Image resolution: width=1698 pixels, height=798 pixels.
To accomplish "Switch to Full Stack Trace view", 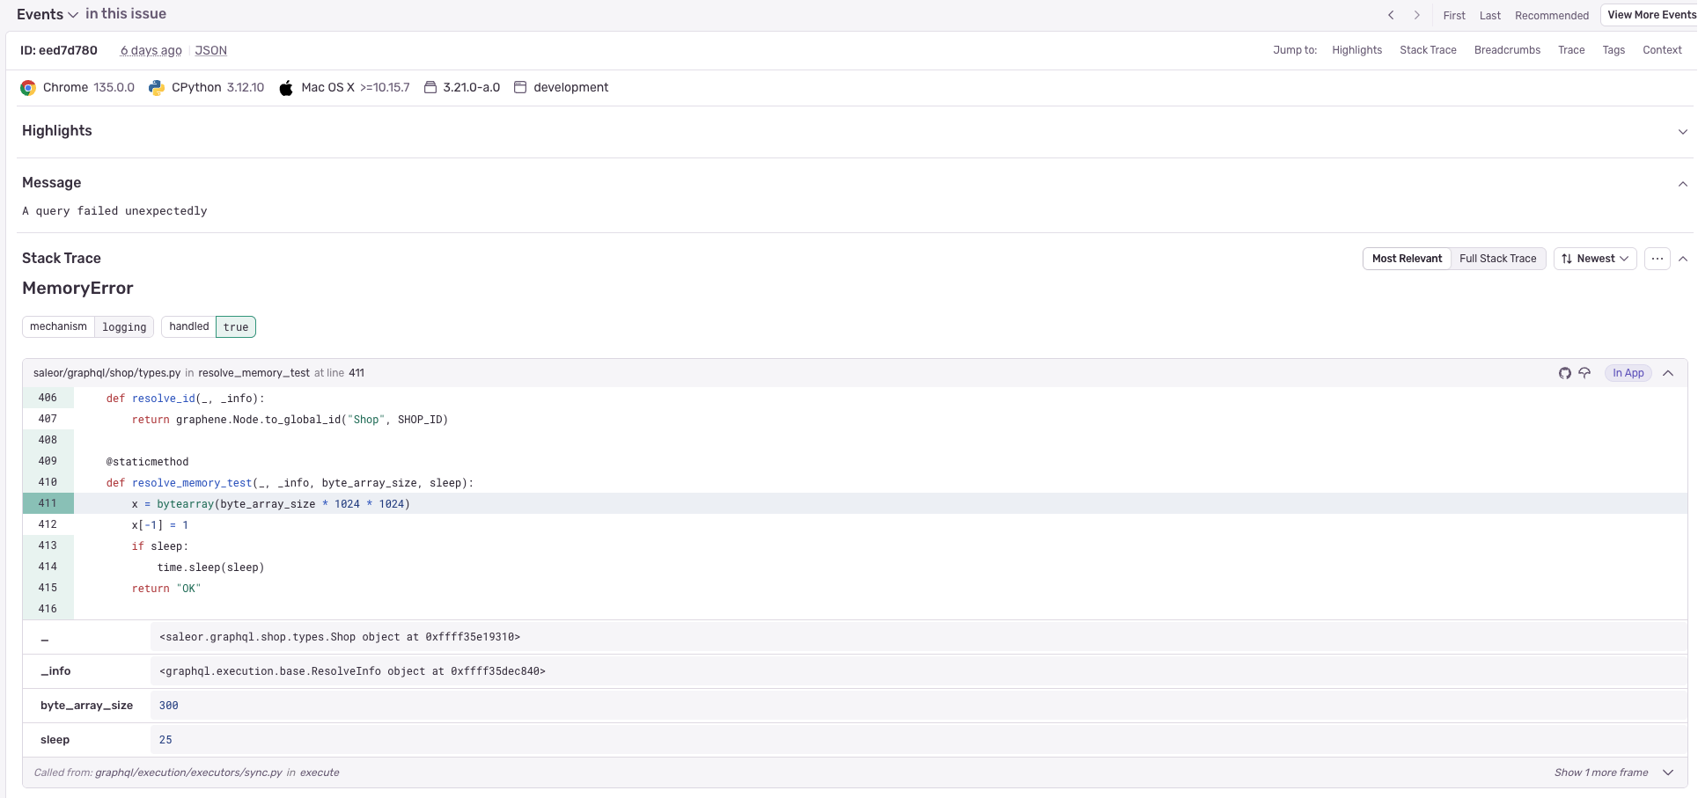I will point(1498,259).
